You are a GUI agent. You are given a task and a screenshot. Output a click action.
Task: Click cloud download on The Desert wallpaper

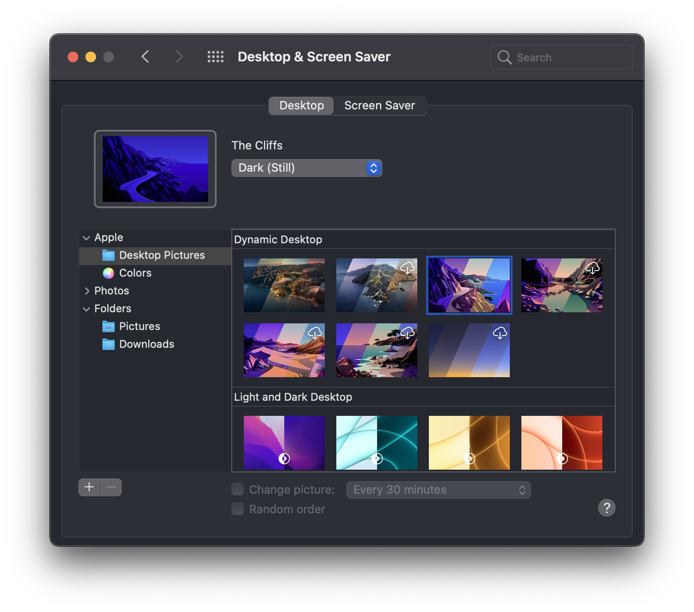coord(315,333)
